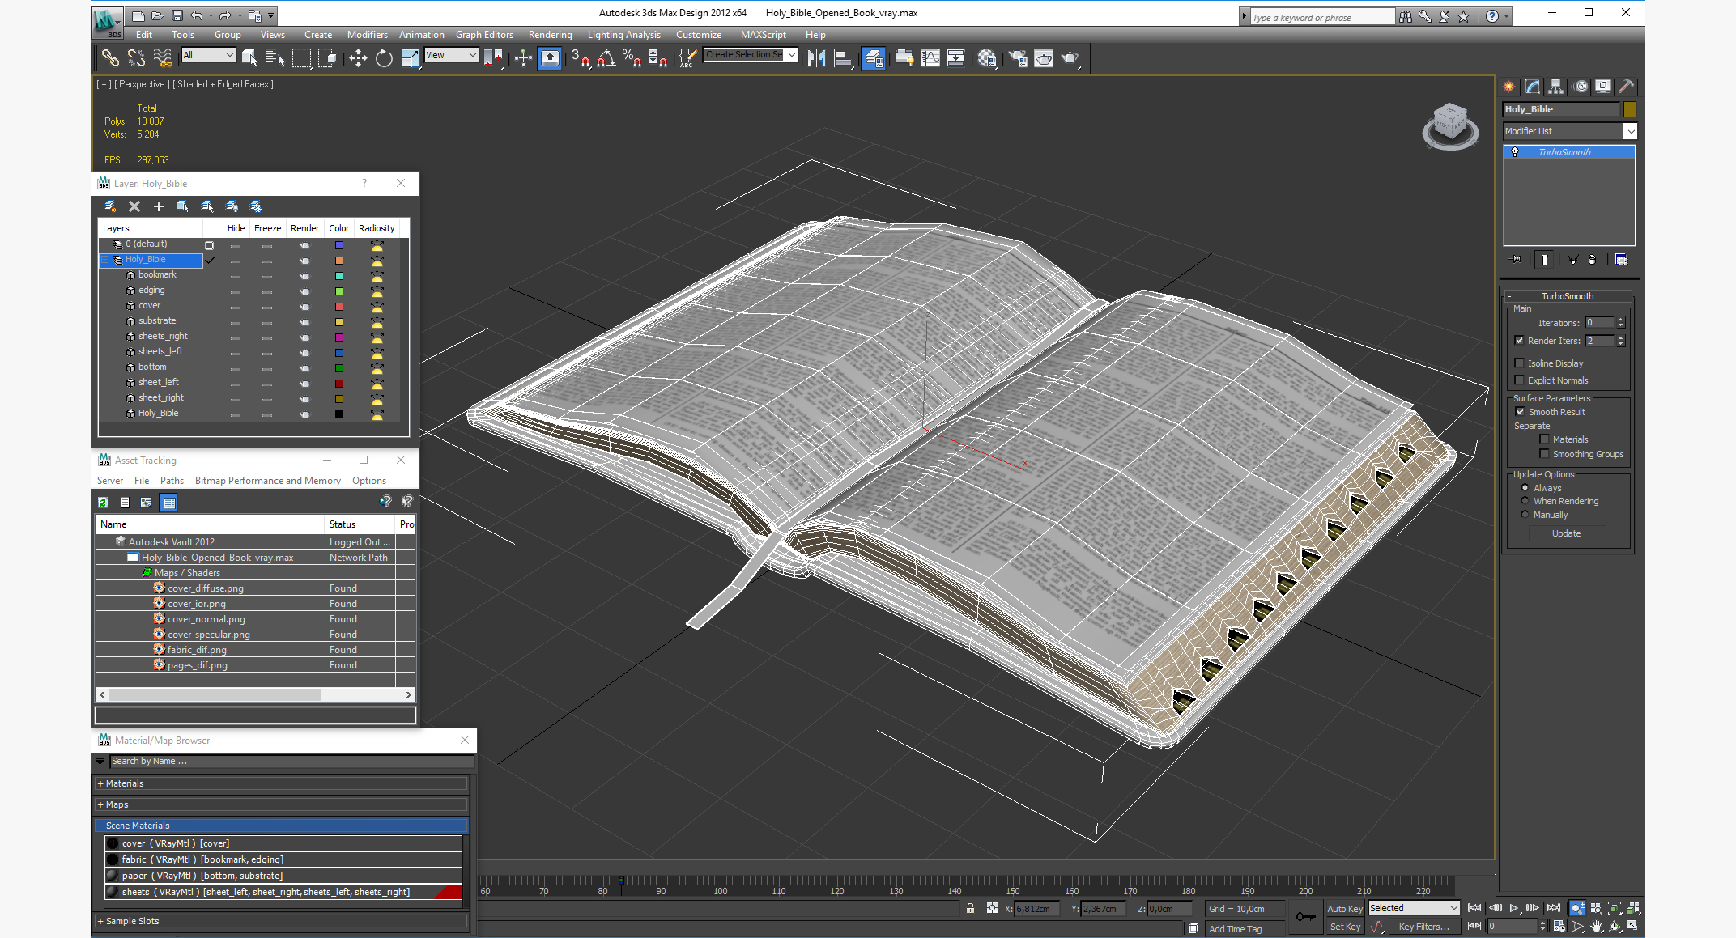This screenshot has height=938, width=1736.
Task: Open the key mode Selected dropdown
Action: pos(1413,908)
